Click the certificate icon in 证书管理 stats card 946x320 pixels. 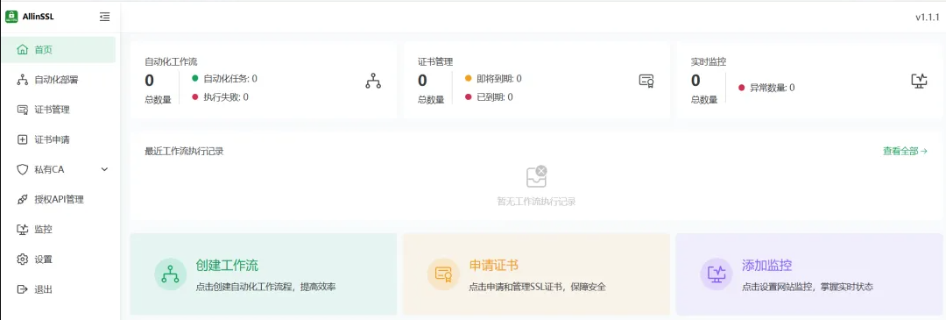(x=646, y=81)
